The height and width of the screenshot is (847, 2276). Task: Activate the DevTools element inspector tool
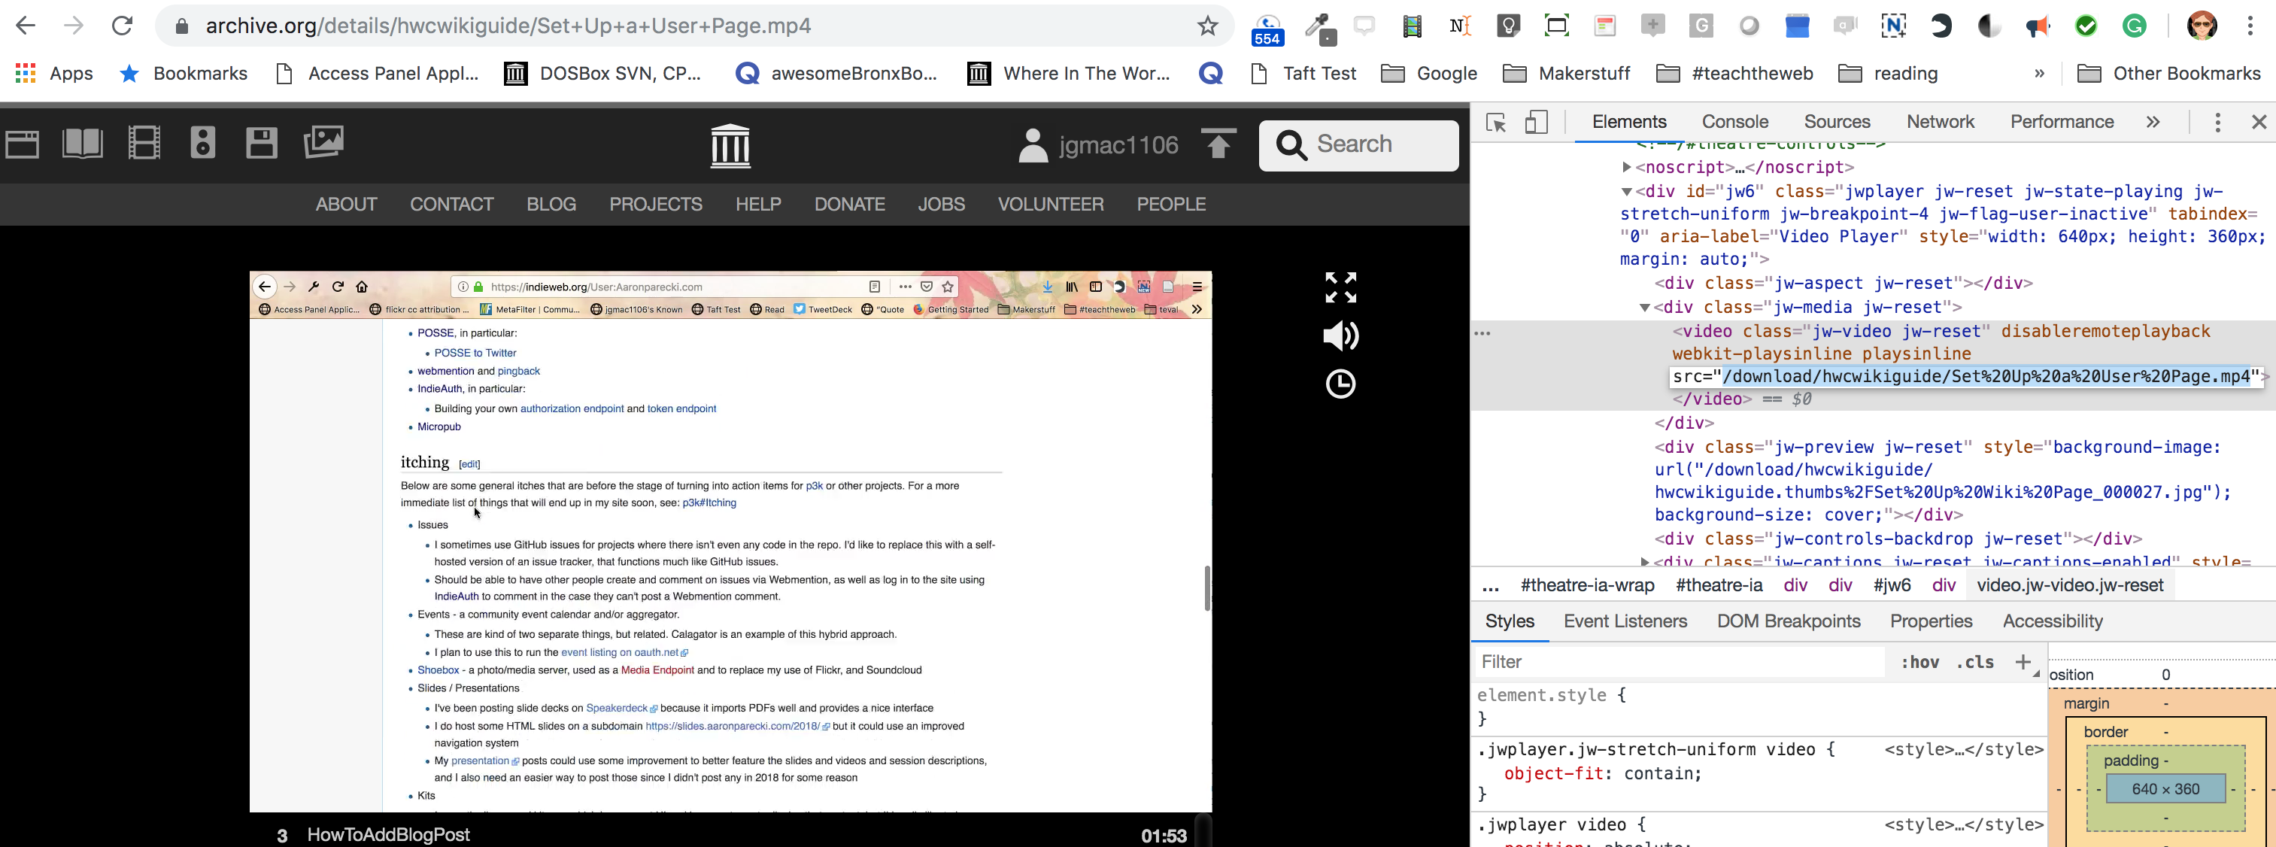point(1496,122)
